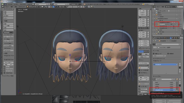Open the グローバル orientation dropdown

tap(63, 7)
